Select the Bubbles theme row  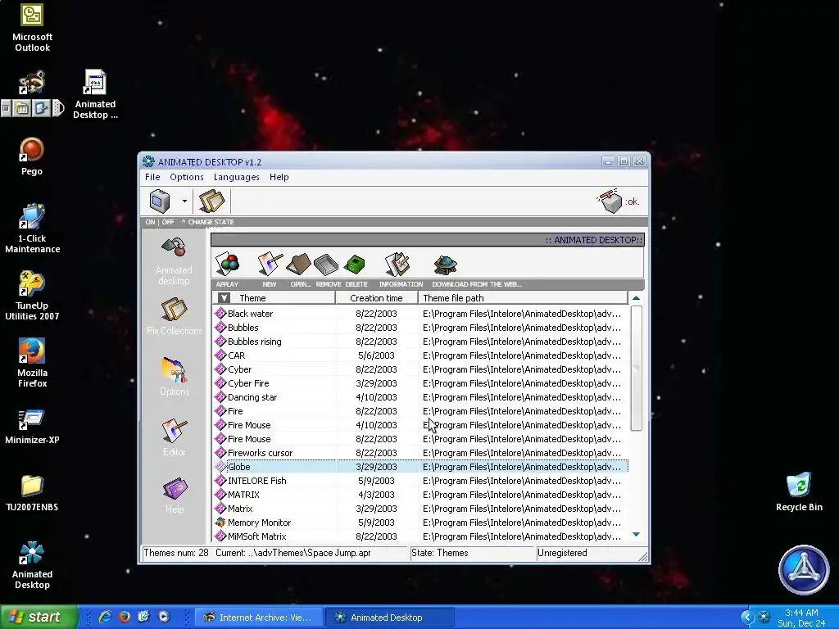coord(420,328)
